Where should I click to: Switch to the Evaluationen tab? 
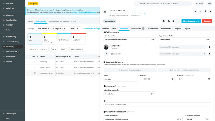[x=153, y=28]
